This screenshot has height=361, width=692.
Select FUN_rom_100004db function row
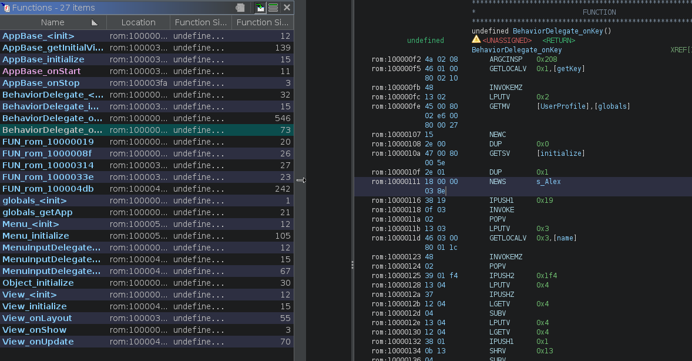(48, 189)
